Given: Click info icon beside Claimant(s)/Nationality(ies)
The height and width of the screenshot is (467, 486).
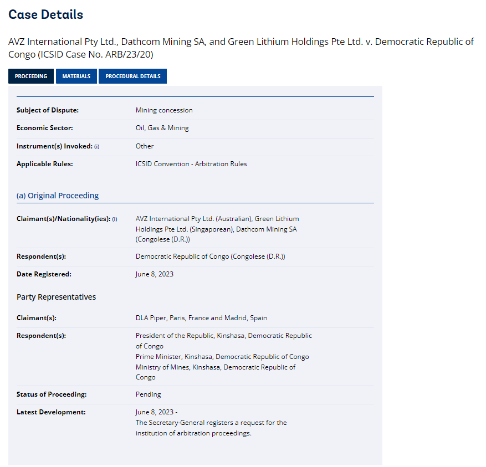Looking at the screenshot, I should tap(115, 219).
